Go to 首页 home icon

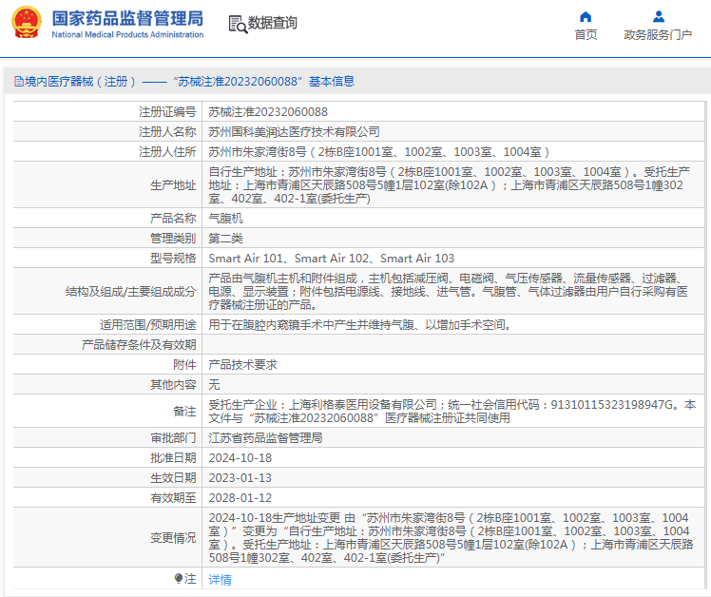point(586,17)
